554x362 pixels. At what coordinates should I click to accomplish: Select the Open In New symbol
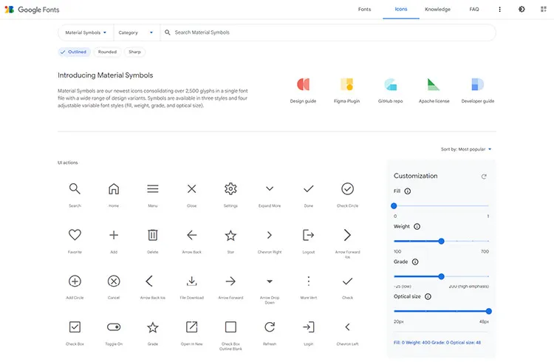click(192, 327)
